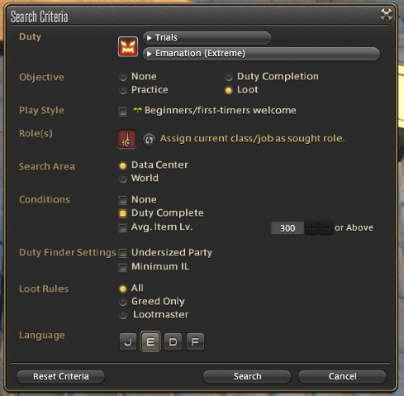
Task: Close the Search Criteria window
Action: pyautogui.click(x=386, y=15)
